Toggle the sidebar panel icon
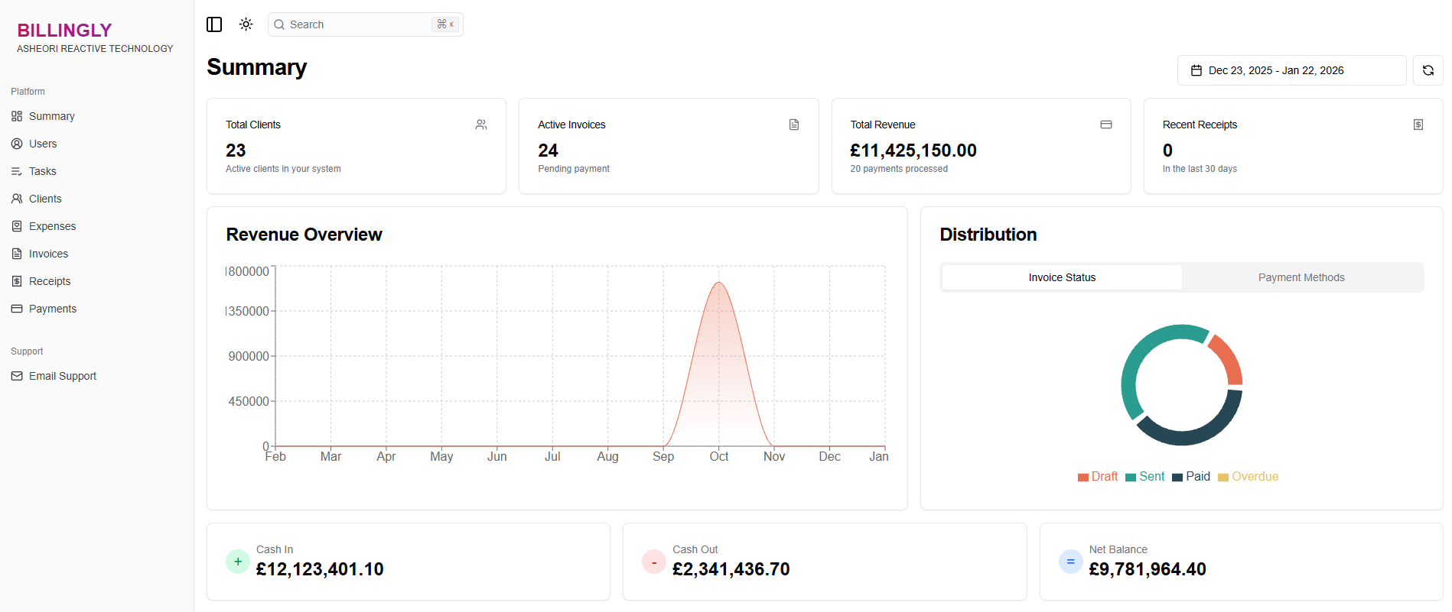This screenshot has height=612, width=1452. (x=214, y=24)
